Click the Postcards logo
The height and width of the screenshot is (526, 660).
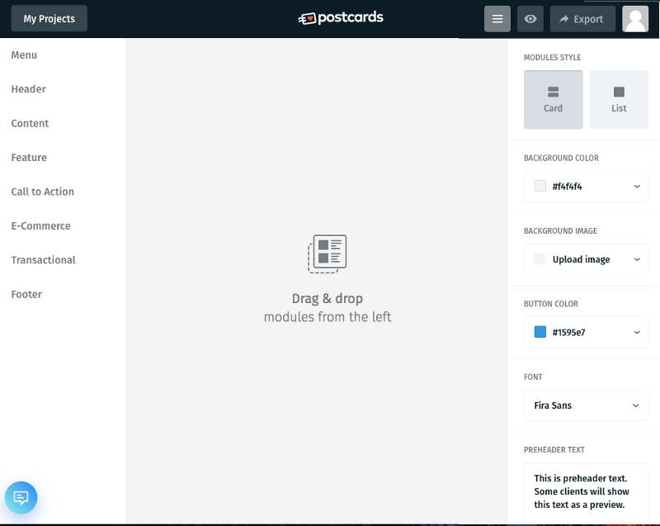341,18
